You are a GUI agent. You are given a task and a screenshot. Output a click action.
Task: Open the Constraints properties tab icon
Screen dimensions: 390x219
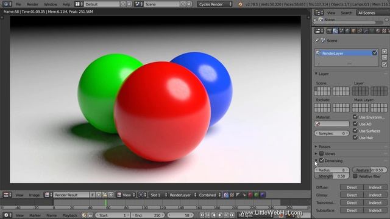360,31
